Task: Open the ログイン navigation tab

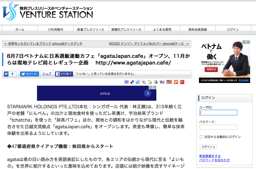Action: [233, 30]
